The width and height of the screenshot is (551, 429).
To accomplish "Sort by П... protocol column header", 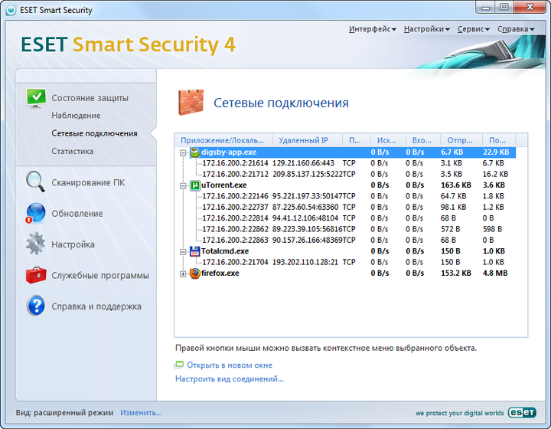I will (357, 140).
